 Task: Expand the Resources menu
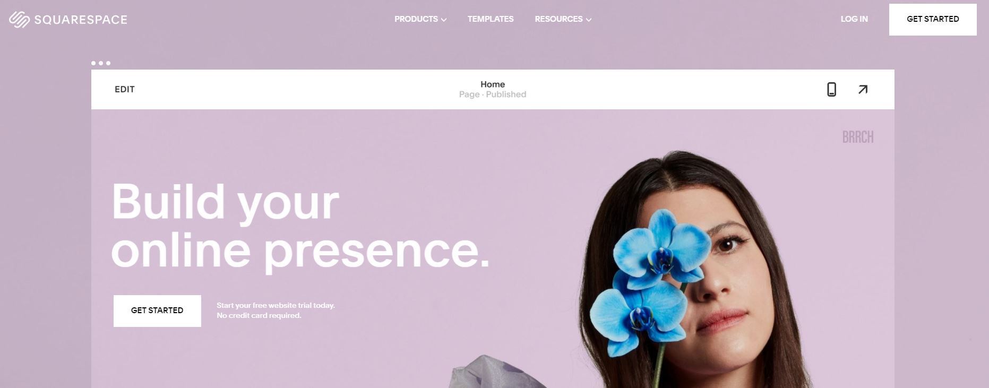pos(563,19)
